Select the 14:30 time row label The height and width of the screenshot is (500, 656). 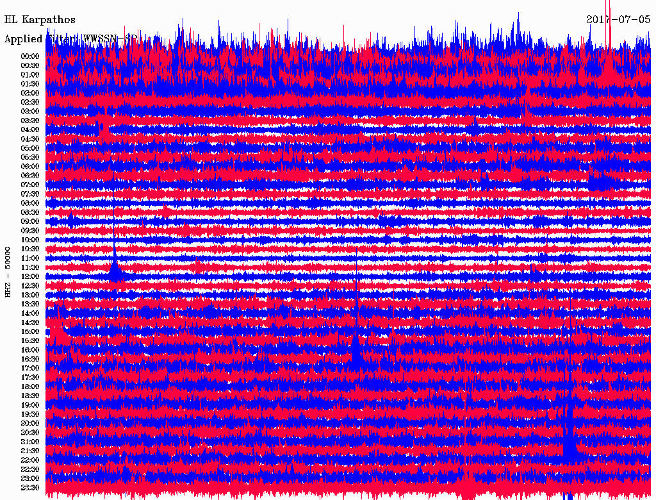click(30, 322)
